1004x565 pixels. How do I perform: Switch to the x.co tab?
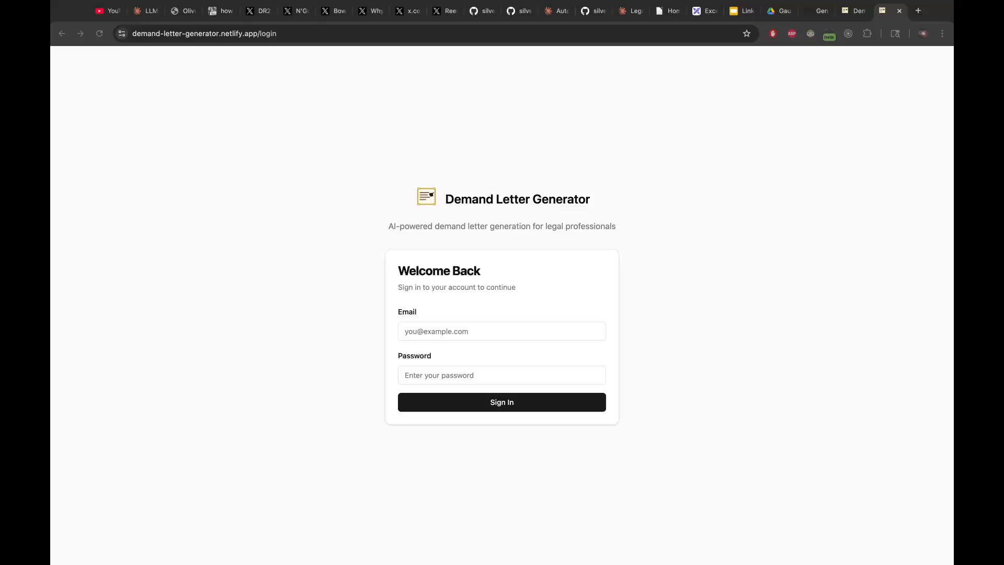[407, 10]
